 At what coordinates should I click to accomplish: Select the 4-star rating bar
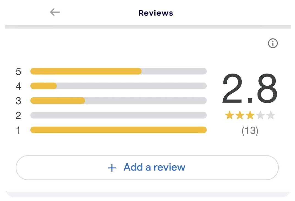(118, 86)
